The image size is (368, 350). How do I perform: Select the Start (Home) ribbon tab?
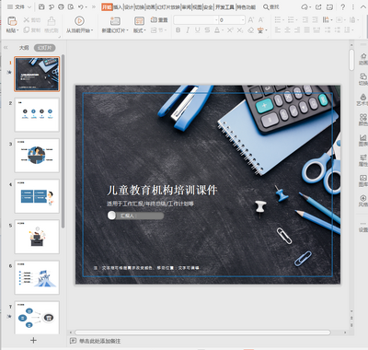(x=107, y=6)
